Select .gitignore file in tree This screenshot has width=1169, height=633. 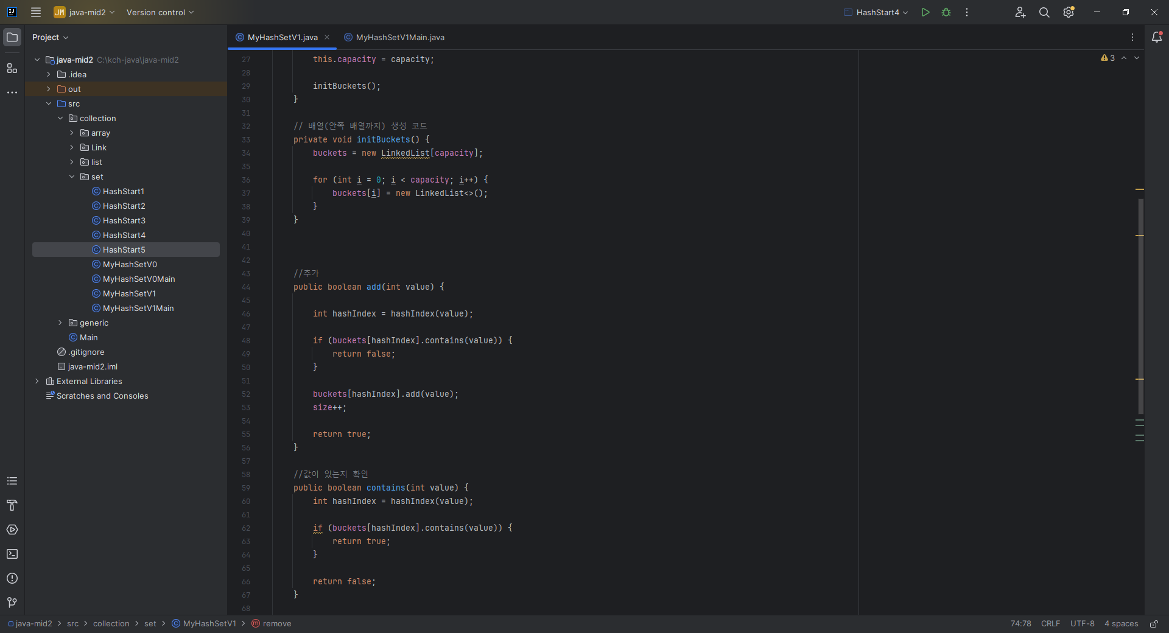(86, 352)
